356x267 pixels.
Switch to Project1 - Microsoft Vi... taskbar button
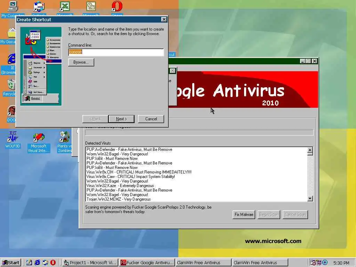tap(90, 263)
